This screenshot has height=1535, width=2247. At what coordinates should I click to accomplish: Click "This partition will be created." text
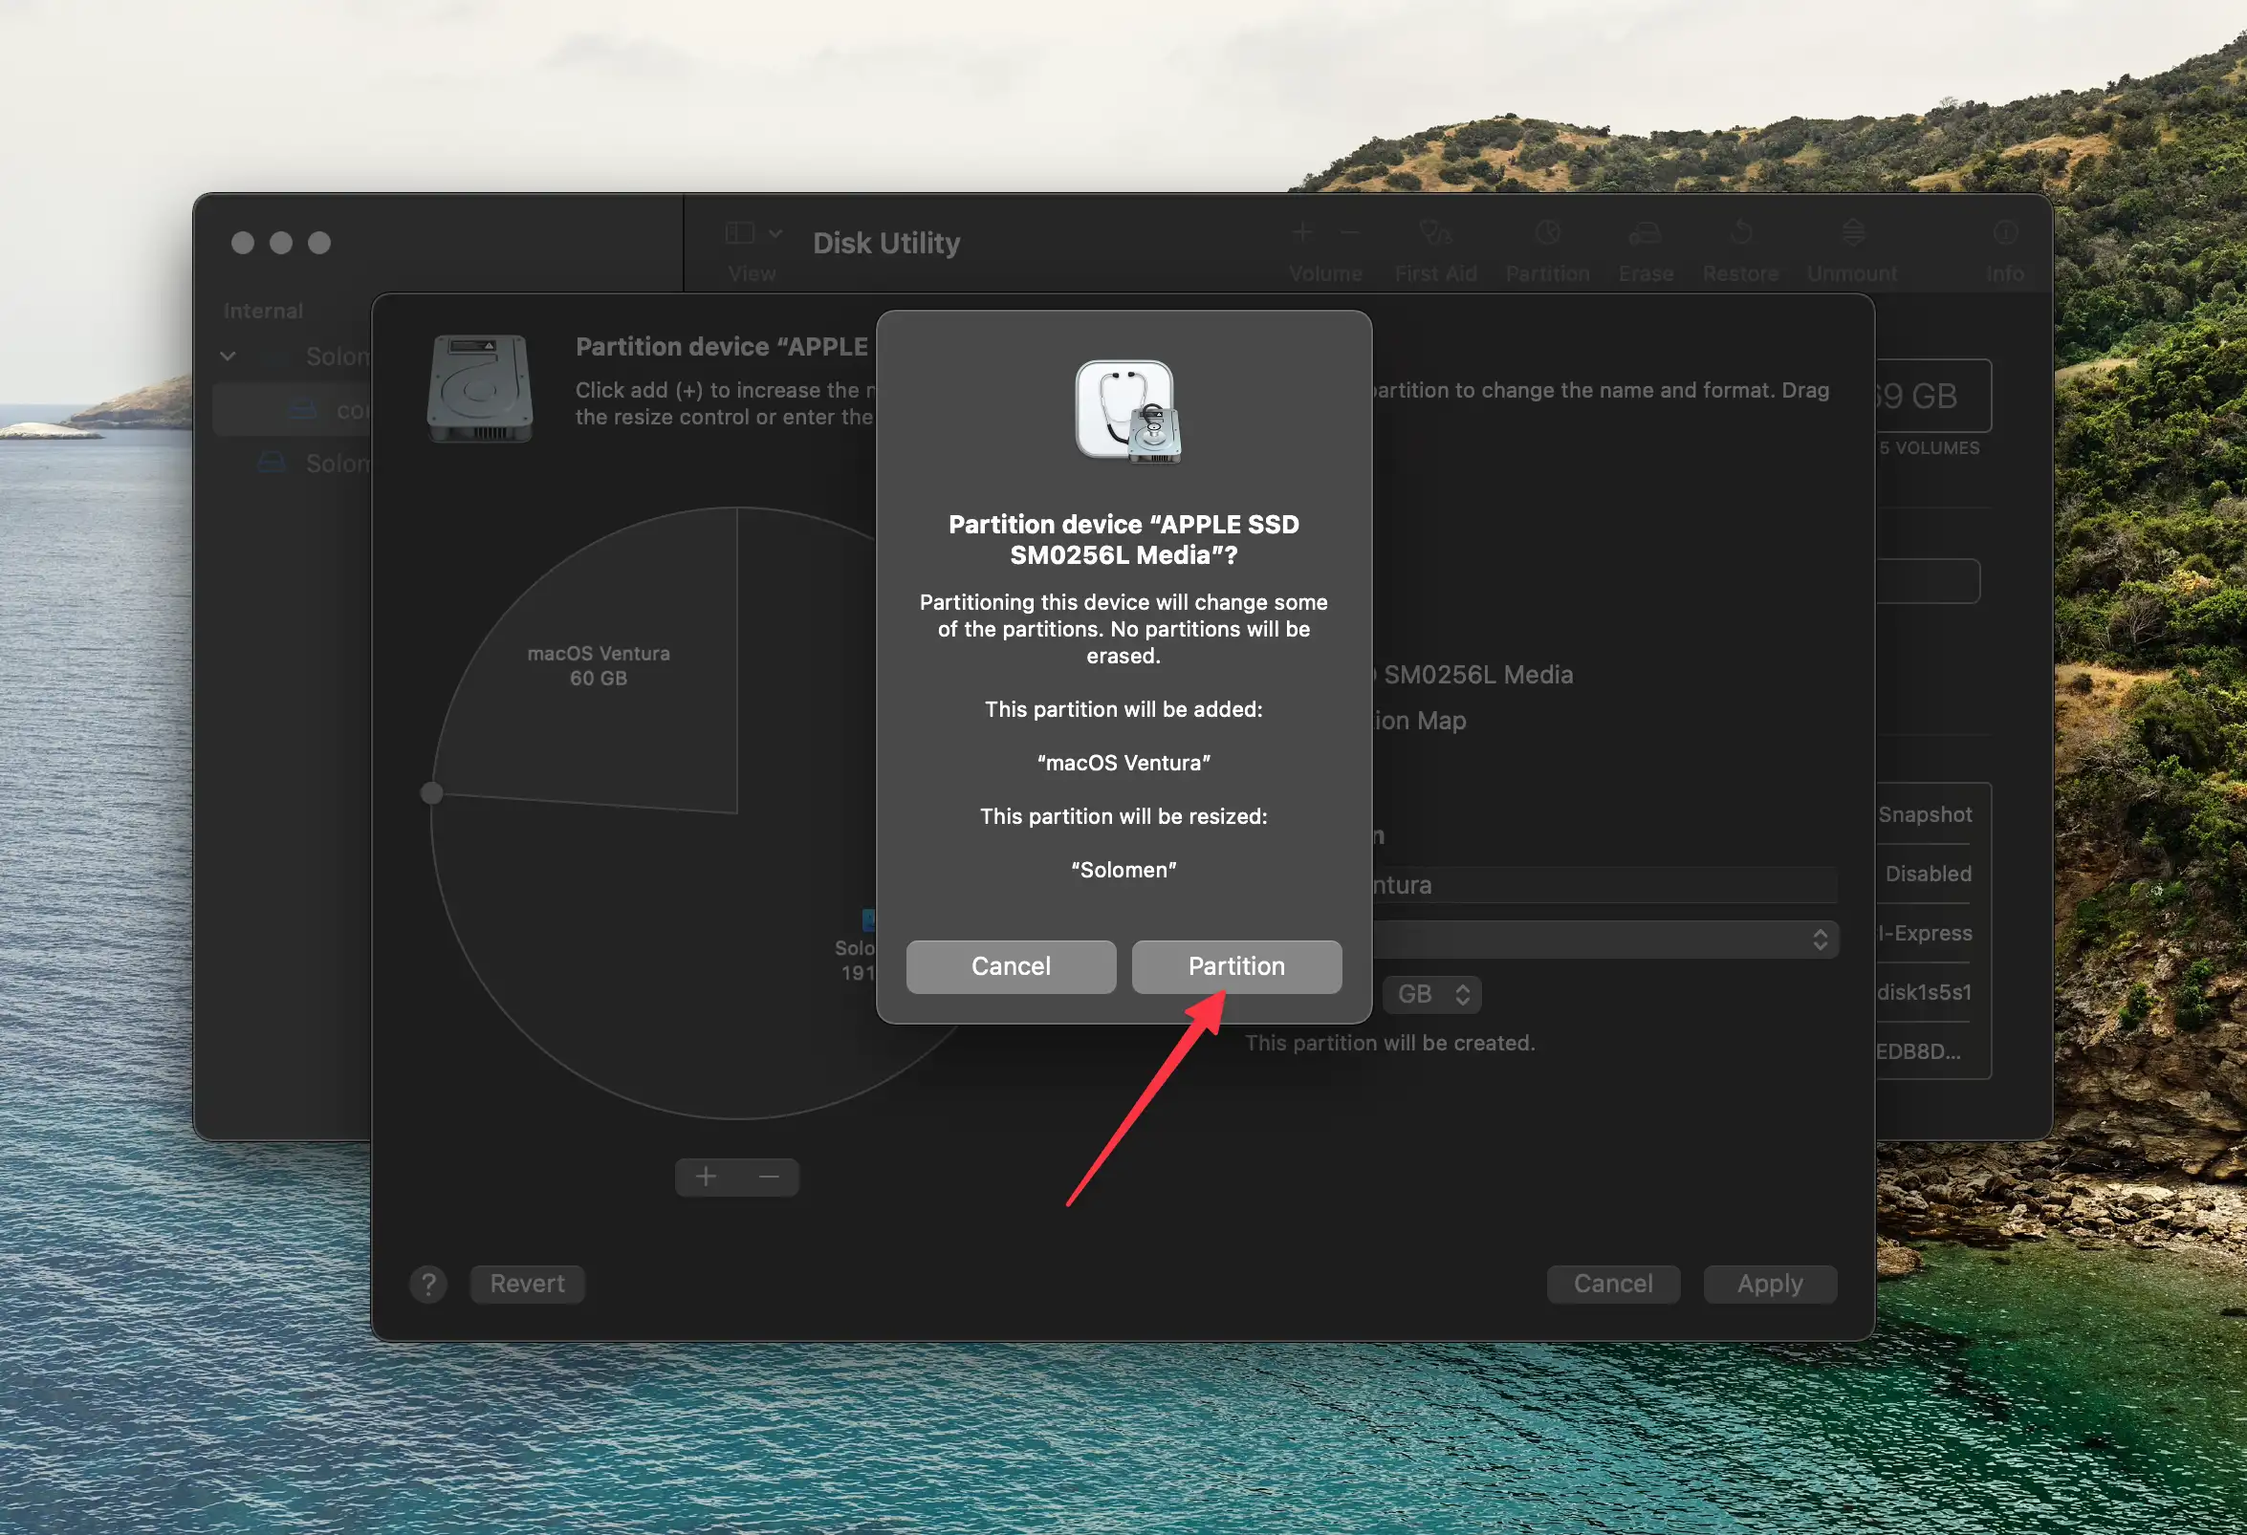pos(1389,1043)
